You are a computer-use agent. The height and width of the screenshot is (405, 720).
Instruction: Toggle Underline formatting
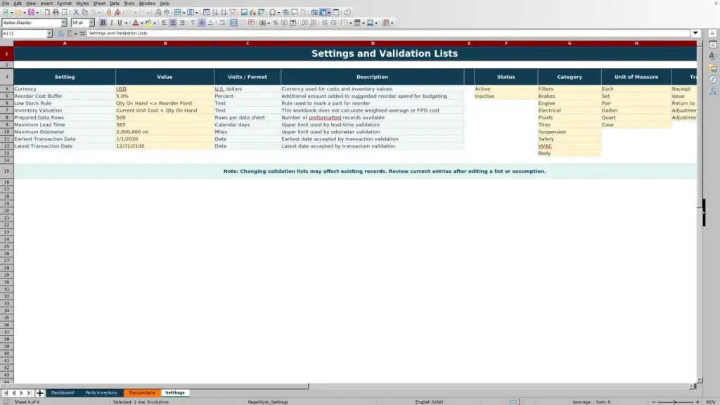[120, 22]
